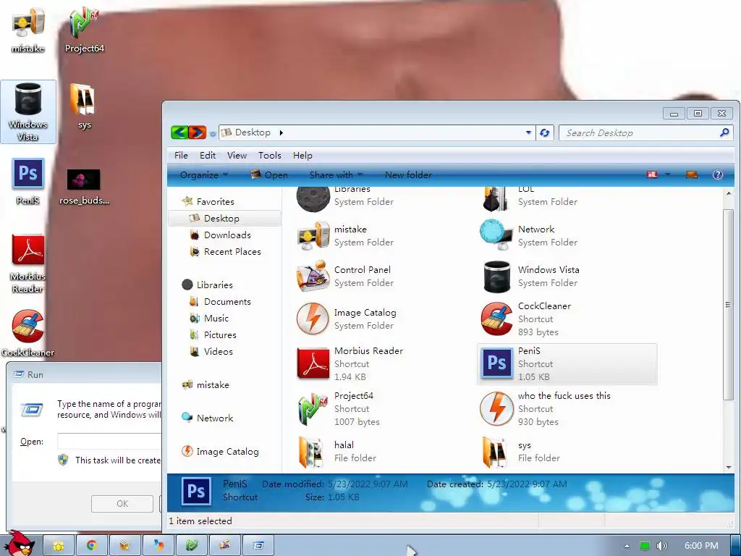Launch the Morbius Reader desktop shortcut
The image size is (741, 556).
[x=28, y=264]
